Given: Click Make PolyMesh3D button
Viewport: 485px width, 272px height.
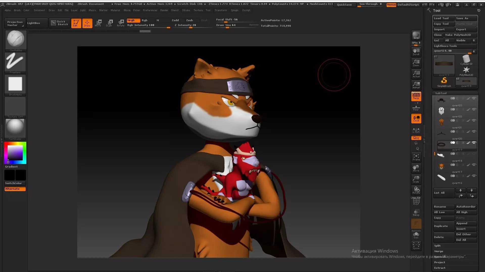Looking at the screenshot, I should (460, 35).
